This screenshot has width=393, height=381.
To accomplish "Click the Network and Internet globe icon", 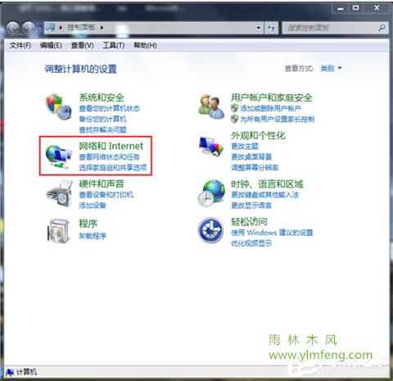I will (58, 156).
